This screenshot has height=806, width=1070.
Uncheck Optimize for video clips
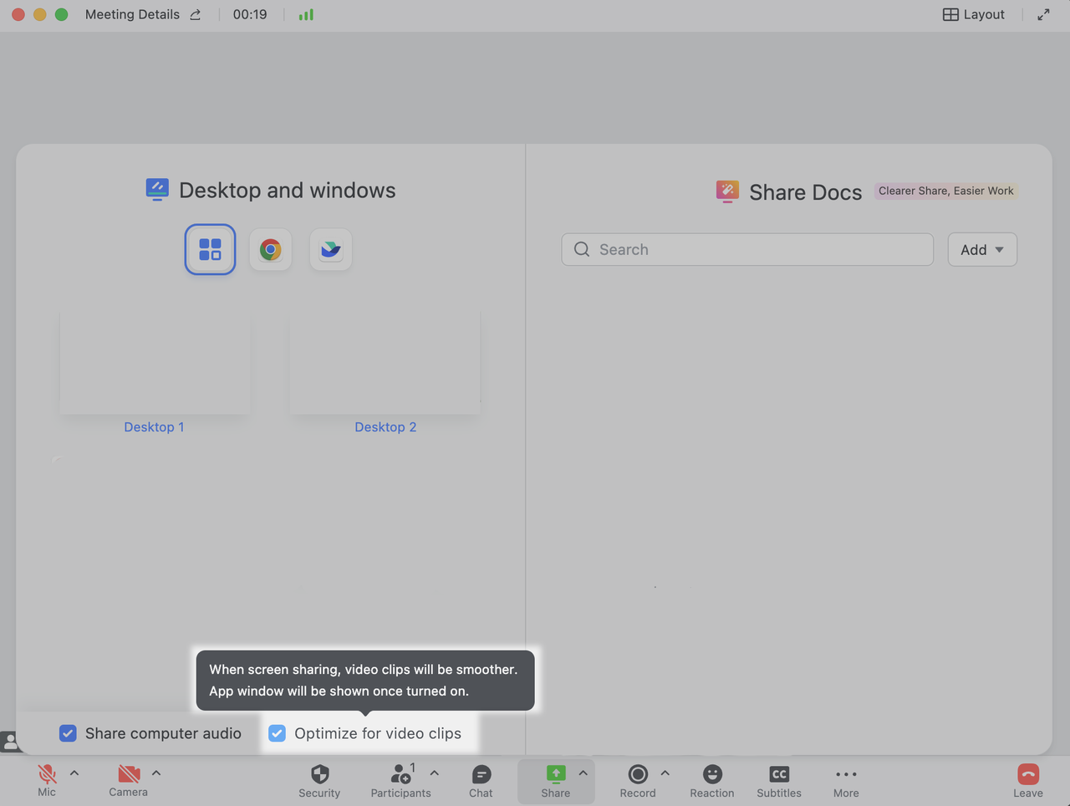tap(278, 733)
